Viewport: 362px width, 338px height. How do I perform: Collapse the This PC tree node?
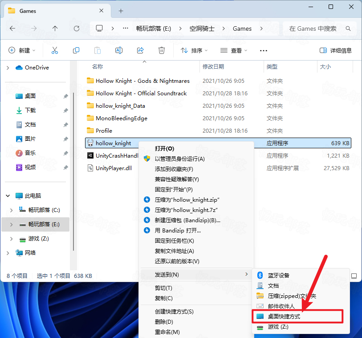8,196
